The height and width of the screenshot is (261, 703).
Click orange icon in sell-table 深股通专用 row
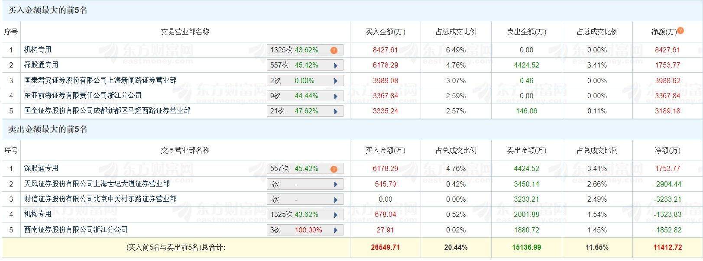point(334,169)
